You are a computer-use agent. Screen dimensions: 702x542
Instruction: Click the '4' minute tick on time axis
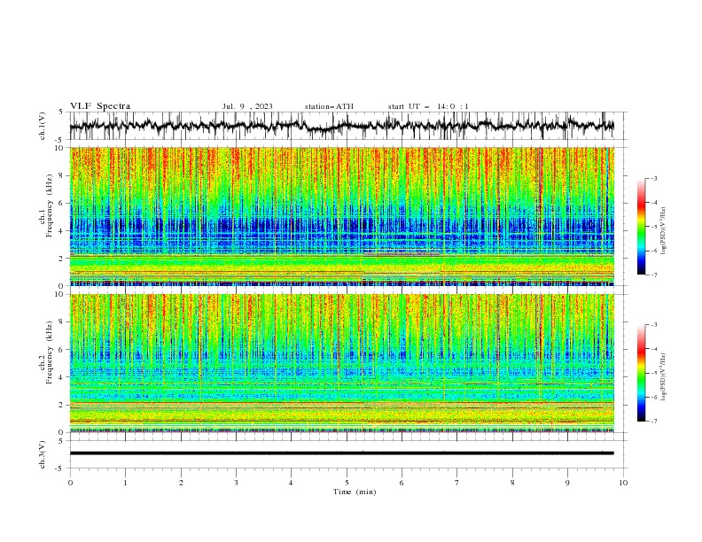292,483
